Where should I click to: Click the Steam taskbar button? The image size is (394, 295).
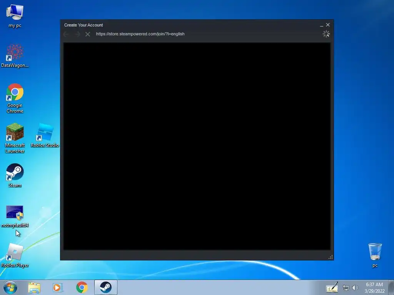click(x=105, y=287)
